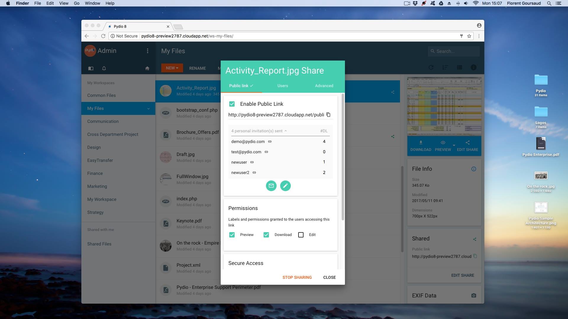Screen dimensions: 568x319
Task: Click the round pencil edit button
Action: click(285, 186)
